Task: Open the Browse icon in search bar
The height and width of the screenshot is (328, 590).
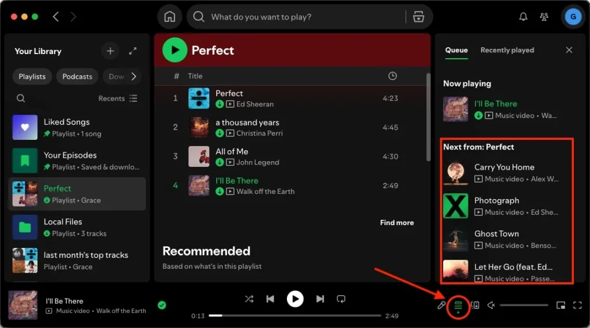Action: click(x=418, y=17)
